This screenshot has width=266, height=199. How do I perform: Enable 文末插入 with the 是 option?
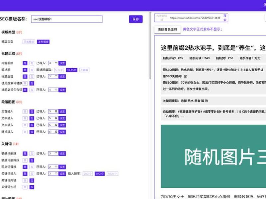tap(25, 125)
